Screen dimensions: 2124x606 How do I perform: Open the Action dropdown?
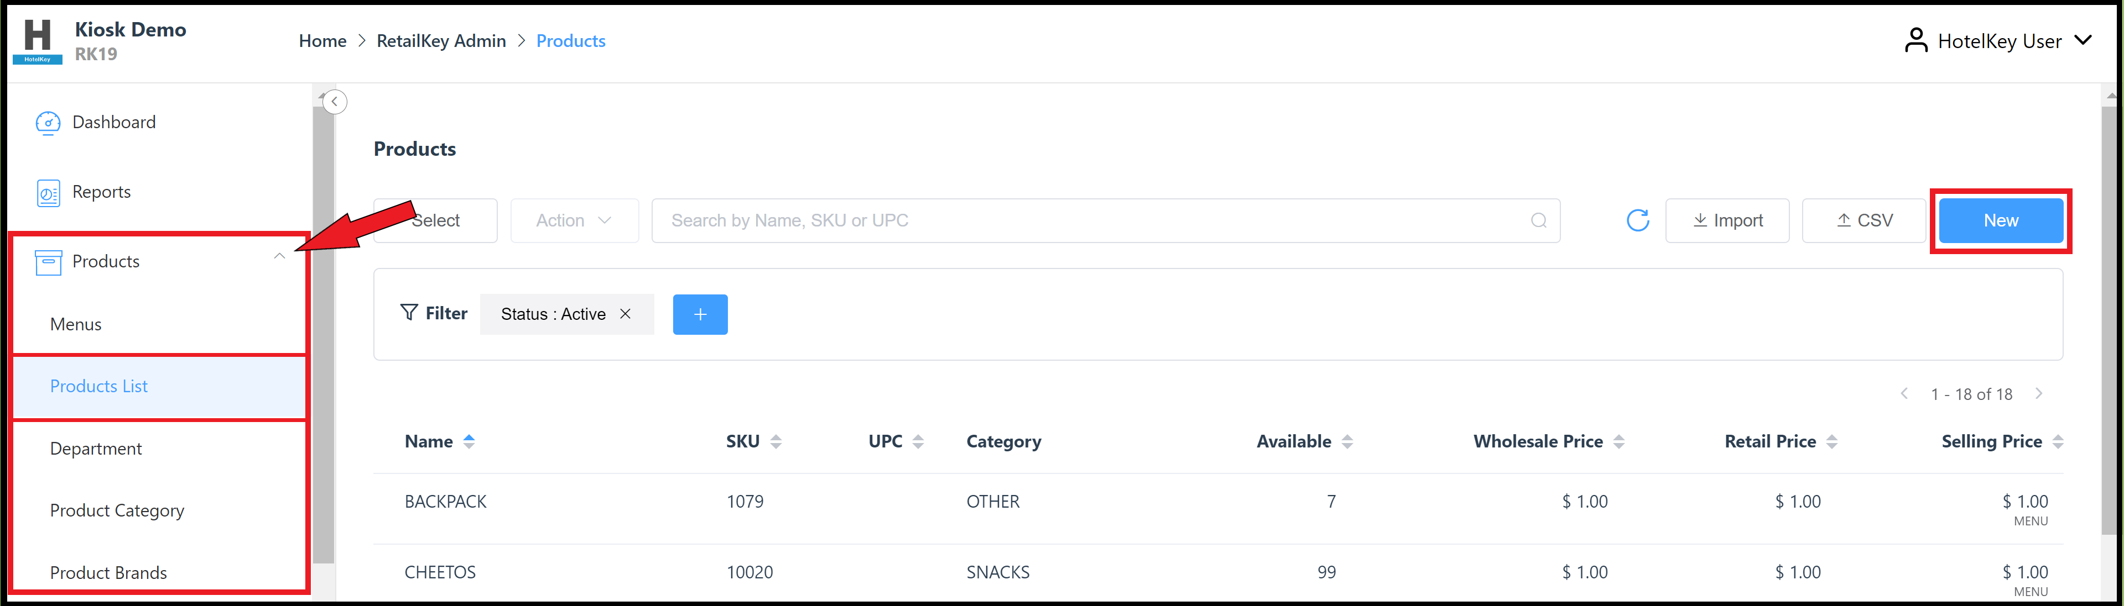click(574, 220)
